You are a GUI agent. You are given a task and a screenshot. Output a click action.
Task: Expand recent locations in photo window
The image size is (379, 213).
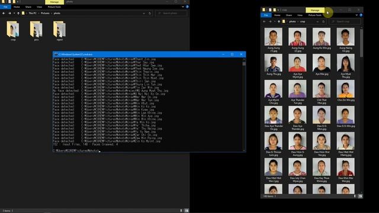14,13
